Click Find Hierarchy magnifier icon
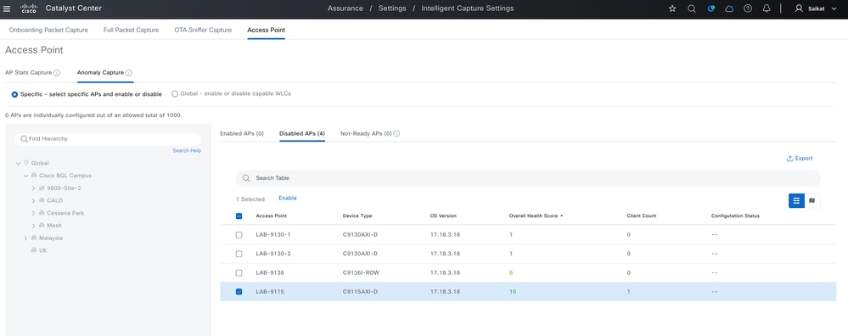Viewport: 848px width, 336px height. pos(24,139)
